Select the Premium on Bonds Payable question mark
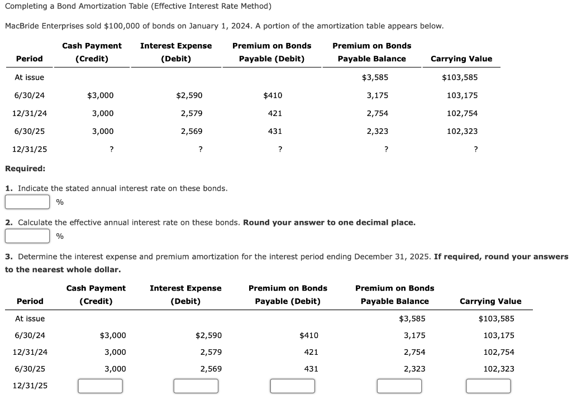The image size is (572, 400). [279, 149]
